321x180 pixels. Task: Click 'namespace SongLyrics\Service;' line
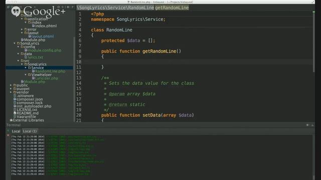128,19
